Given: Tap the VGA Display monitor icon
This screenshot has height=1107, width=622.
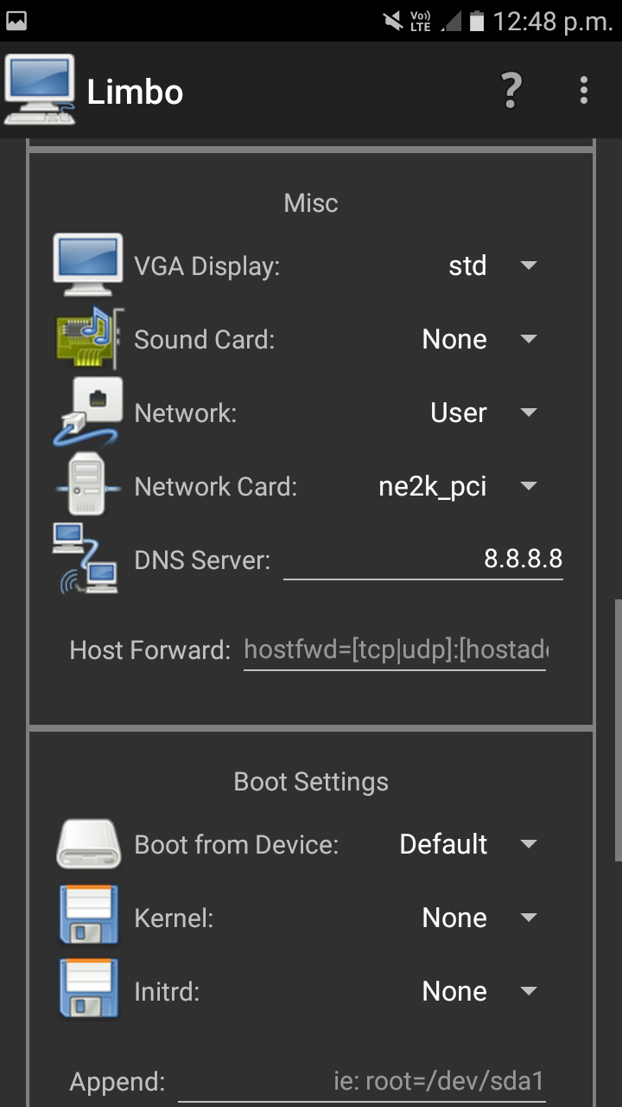Looking at the screenshot, I should (88, 266).
